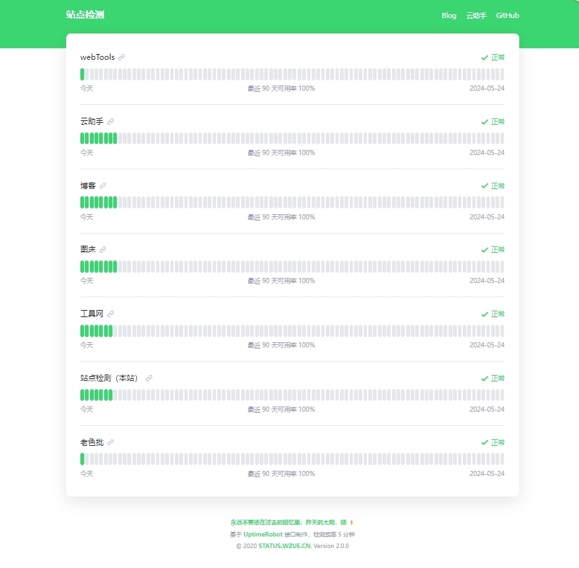Open the Blog navigation link
This screenshot has width=579, height=568.
point(449,15)
